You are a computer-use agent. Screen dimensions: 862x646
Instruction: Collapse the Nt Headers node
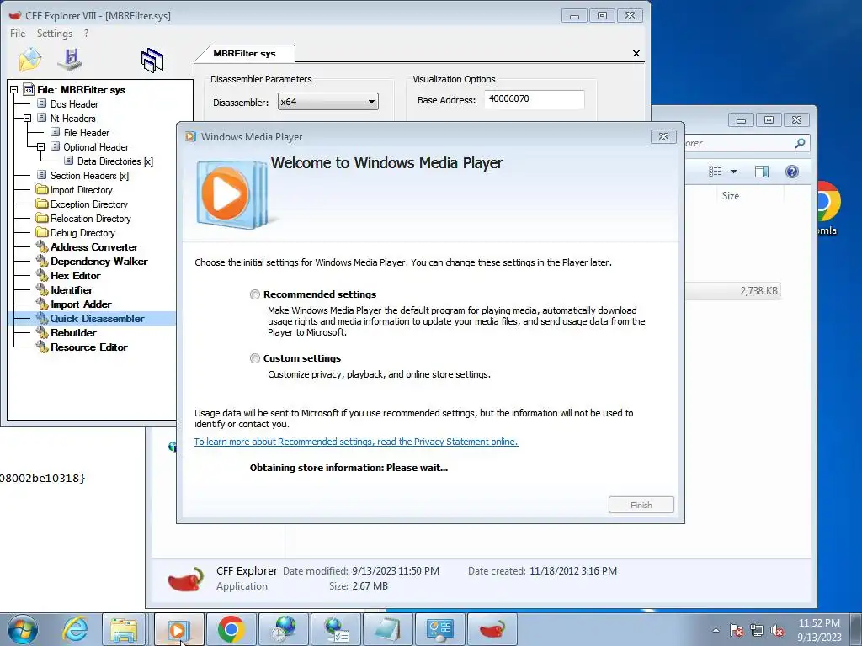click(27, 118)
